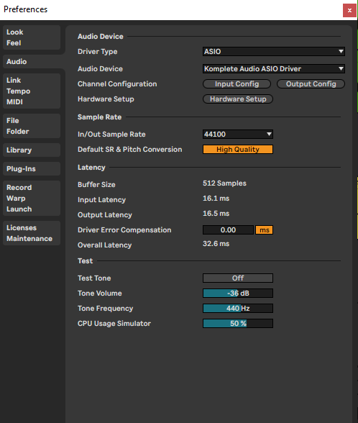This screenshot has width=358, height=423.
Task: Open the File Folder tab
Action: [32, 126]
